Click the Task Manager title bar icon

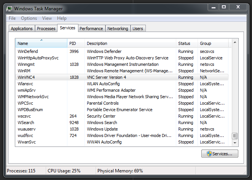coord(9,8)
